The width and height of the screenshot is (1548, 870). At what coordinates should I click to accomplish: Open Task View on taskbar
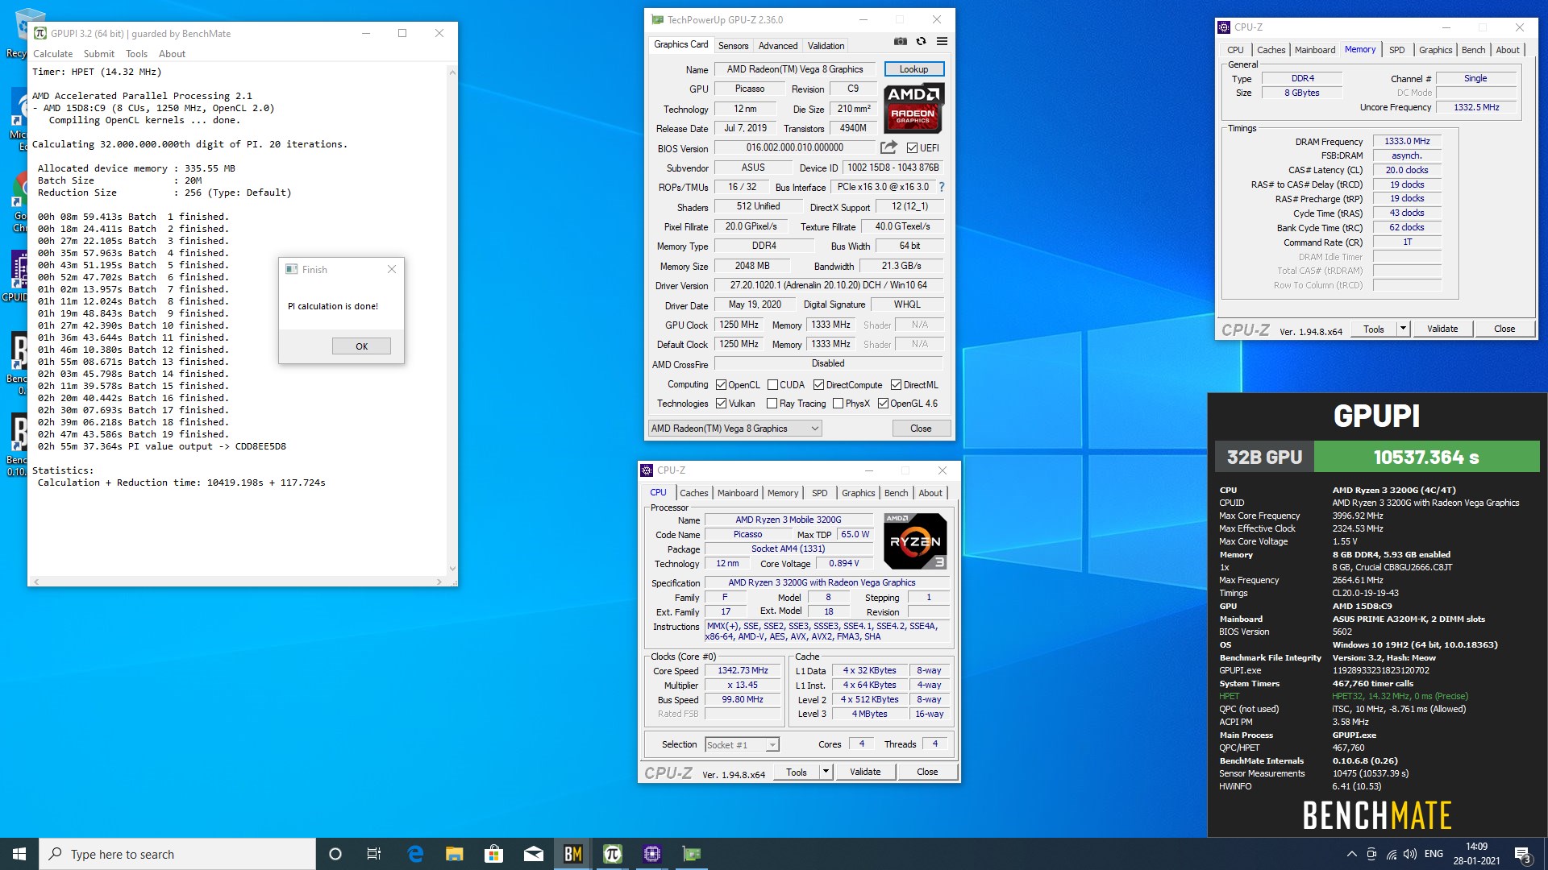374,854
